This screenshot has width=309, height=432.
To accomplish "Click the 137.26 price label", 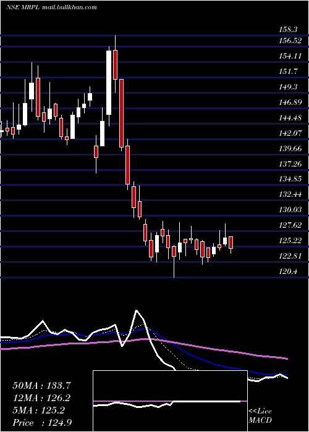I will (x=290, y=164).
